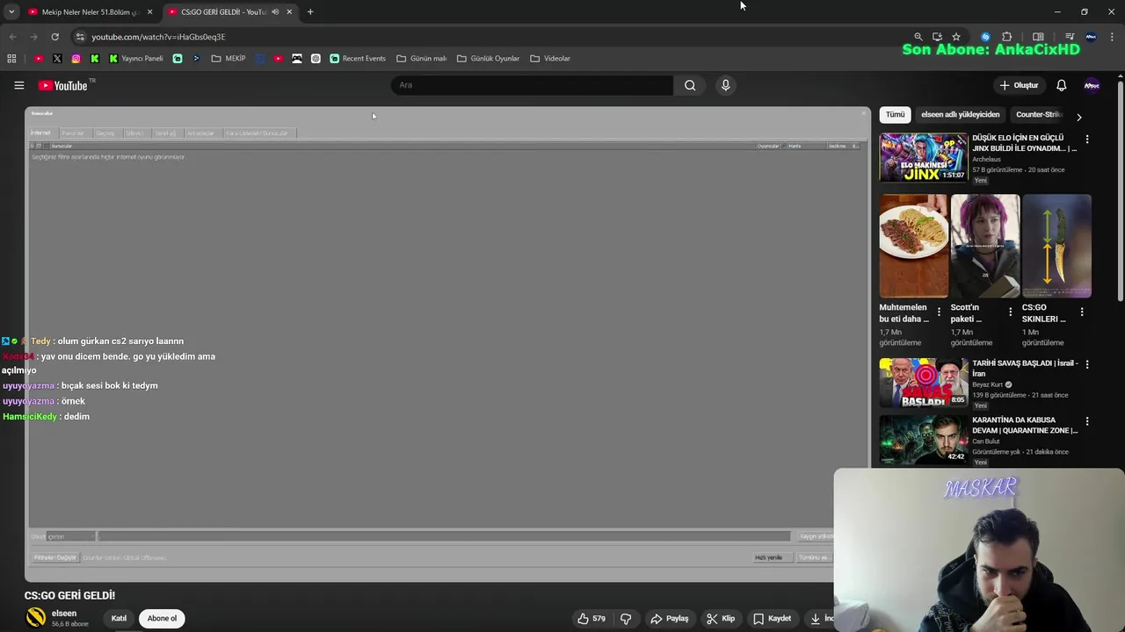Image resolution: width=1125 pixels, height=632 pixels.
Task: Focus the YouTube Ara search field
Action: (x=532, y=85)
